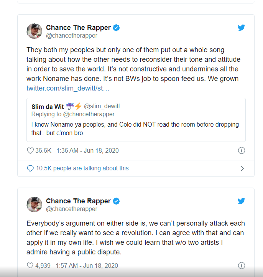Expand conversation with the right chevron arrow
The width and height of the screenshot is (263, 277).
tap(242, 168)
